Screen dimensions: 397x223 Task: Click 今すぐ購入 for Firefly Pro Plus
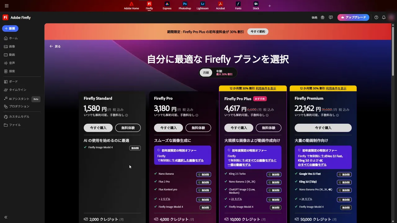coord(239,128)
